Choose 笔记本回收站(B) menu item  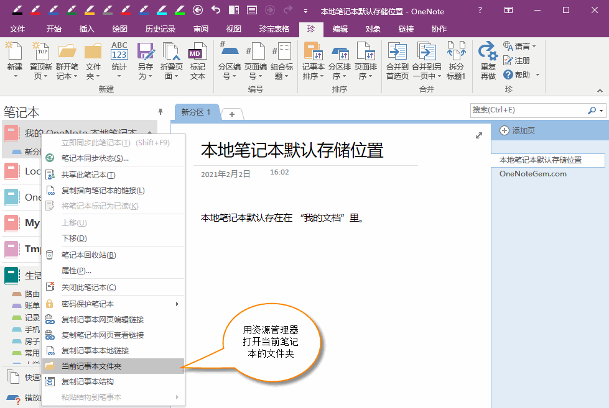point(113,255)
